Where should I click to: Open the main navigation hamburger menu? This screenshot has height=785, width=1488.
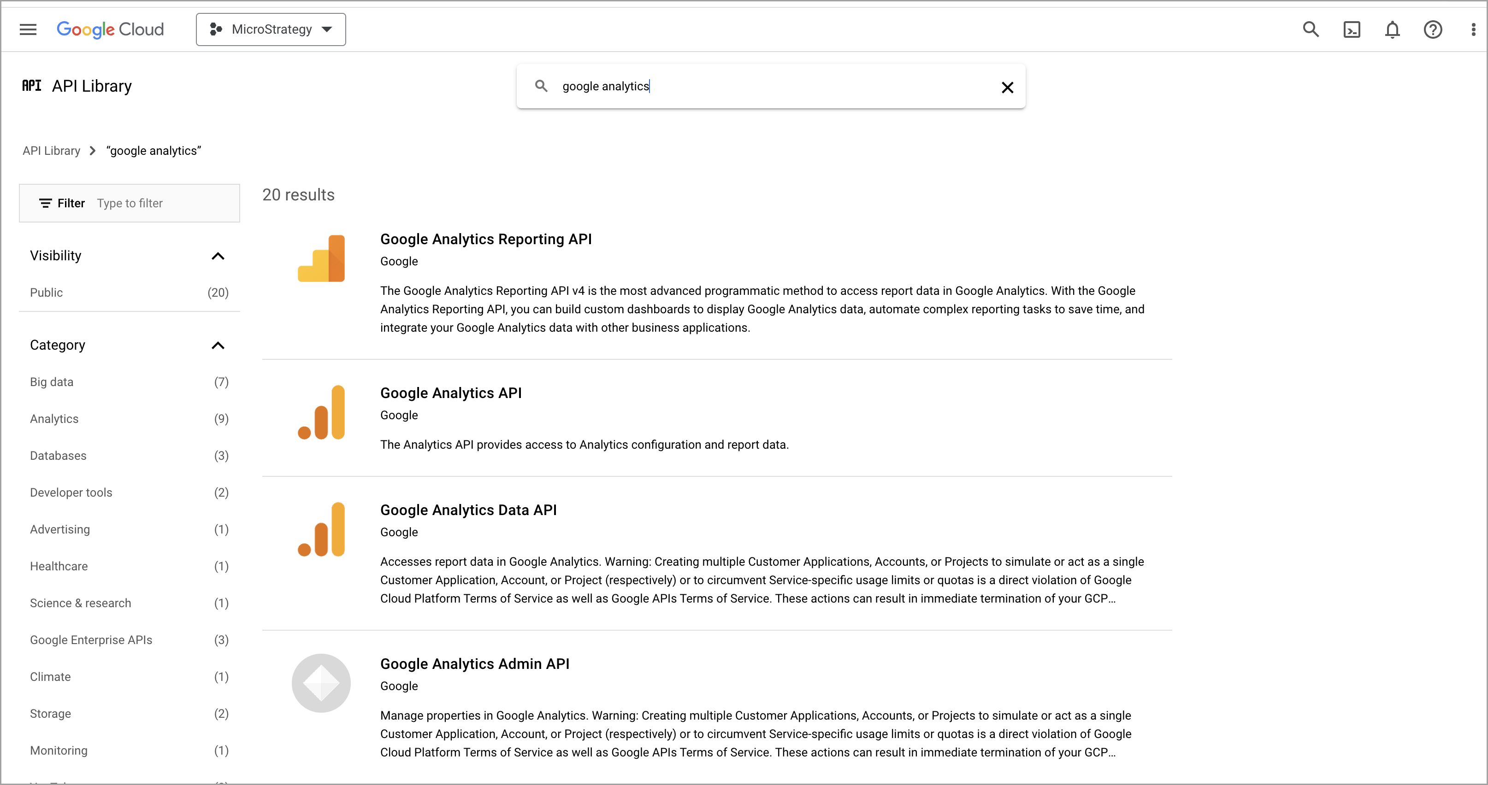tap(28, 29)
